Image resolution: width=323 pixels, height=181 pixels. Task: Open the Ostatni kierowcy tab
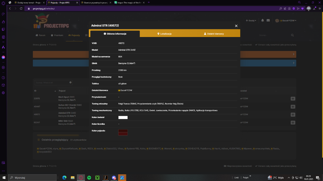coord(214,34)
